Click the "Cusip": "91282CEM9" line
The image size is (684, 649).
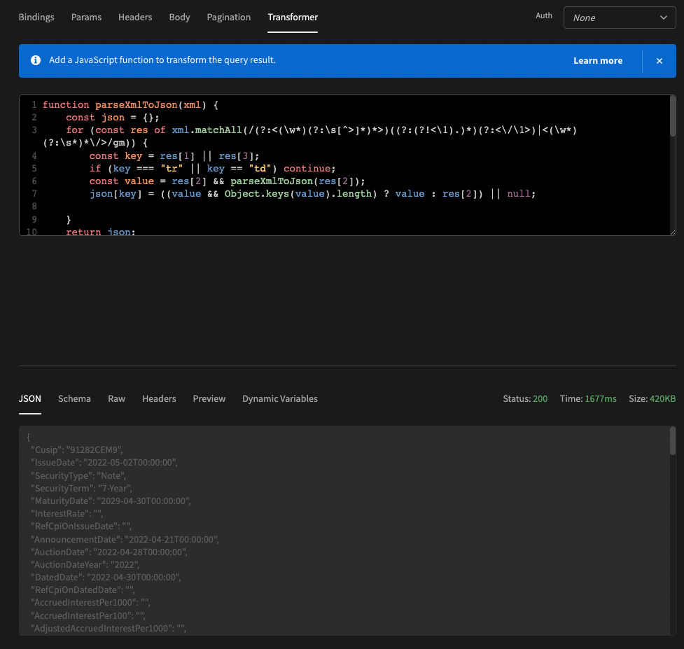click(x=77, y=449)
